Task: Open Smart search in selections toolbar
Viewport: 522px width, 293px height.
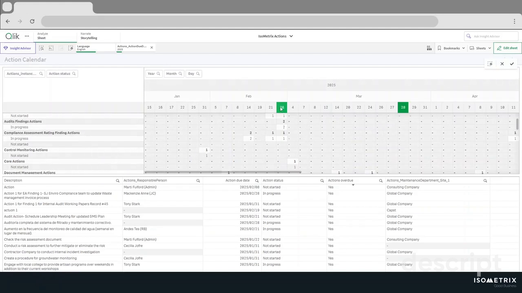Action: [41, 48]
